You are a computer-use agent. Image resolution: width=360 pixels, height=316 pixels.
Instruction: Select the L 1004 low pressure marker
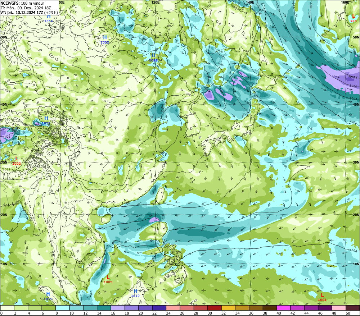[x=322, y=297]
